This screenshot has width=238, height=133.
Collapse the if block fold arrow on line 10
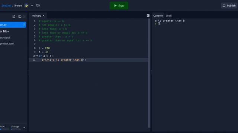click(37, 56)
